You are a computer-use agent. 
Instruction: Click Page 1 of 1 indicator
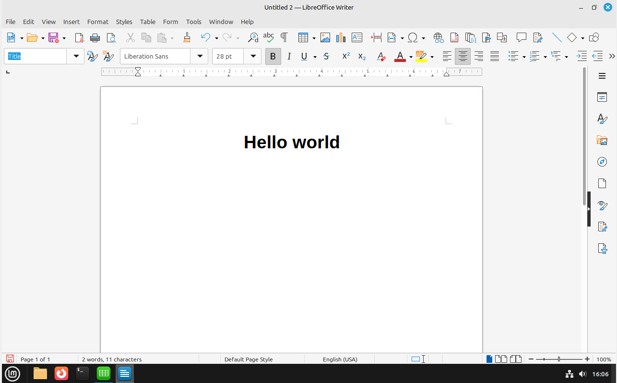point(35,359)
